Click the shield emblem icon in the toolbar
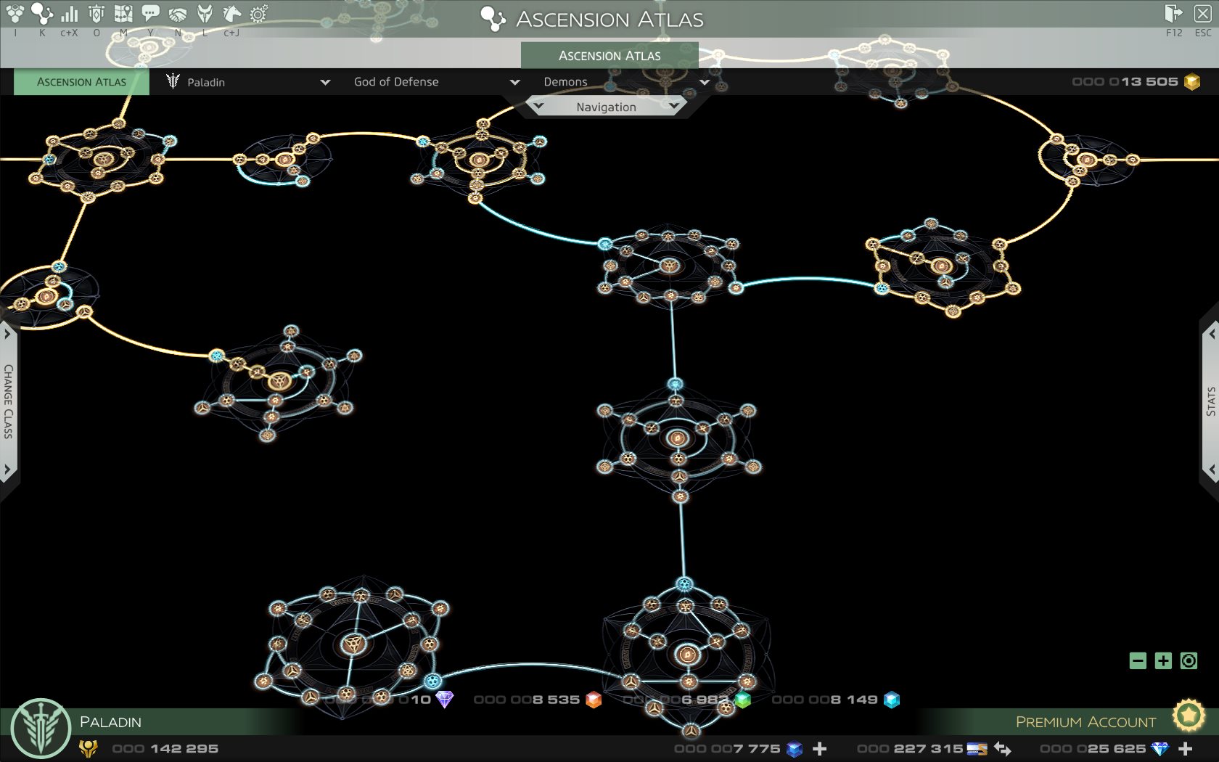Image resolution: width=1219 pixels, height=762 pixels. 95,13
